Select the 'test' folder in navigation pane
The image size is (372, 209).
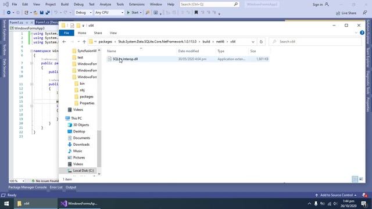(x=80, y=57)
